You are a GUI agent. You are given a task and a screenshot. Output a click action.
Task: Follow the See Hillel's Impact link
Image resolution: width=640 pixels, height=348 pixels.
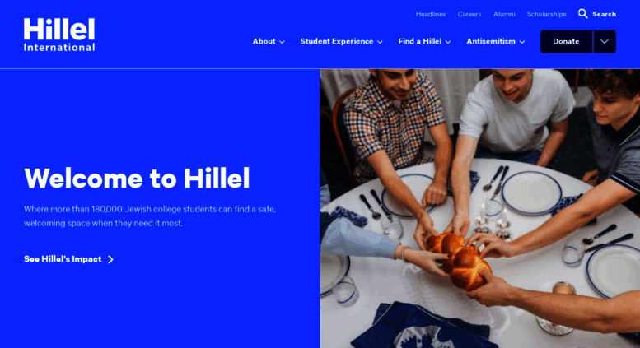coord(63,259)
